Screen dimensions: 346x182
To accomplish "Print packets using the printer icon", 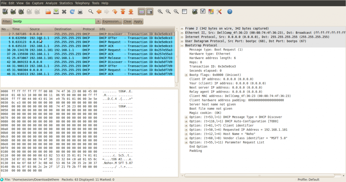I will (80, 12).
